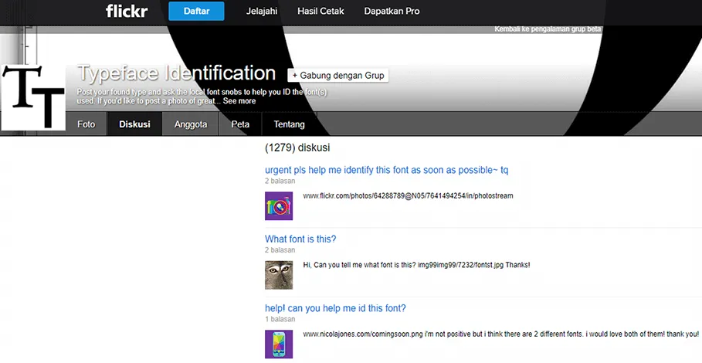Open the 'What font is this?' discussion
702x363 pixels.
coord(300,239)
